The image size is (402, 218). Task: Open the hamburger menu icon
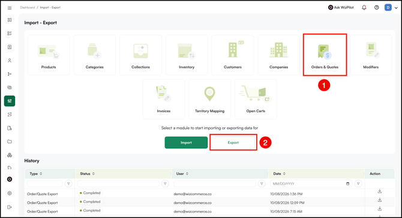click(x=10, y=8)
